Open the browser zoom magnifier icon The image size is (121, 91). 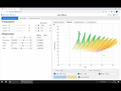coord(103,12)
